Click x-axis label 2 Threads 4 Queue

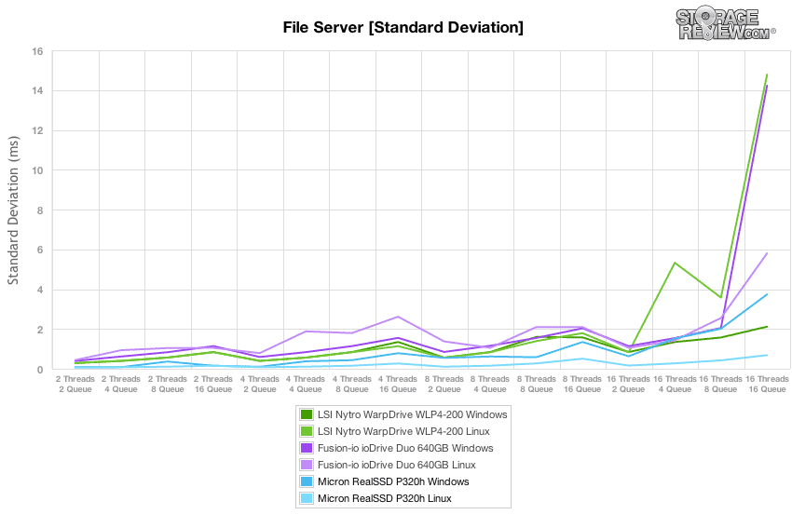121,385
